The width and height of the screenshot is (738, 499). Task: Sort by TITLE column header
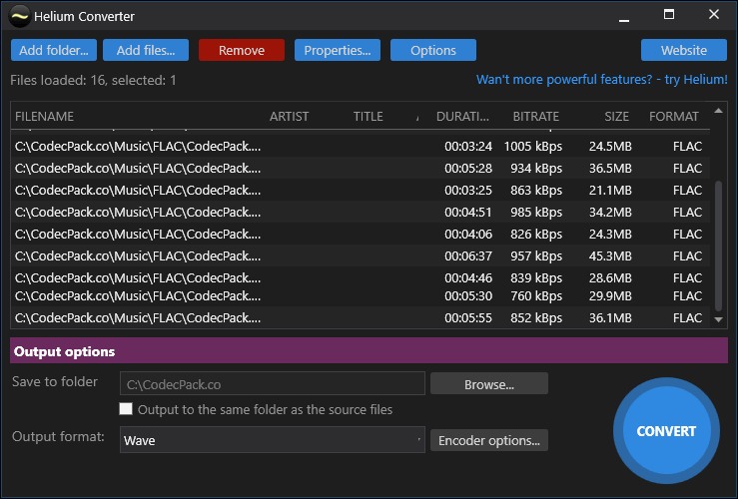pos(369,116)
